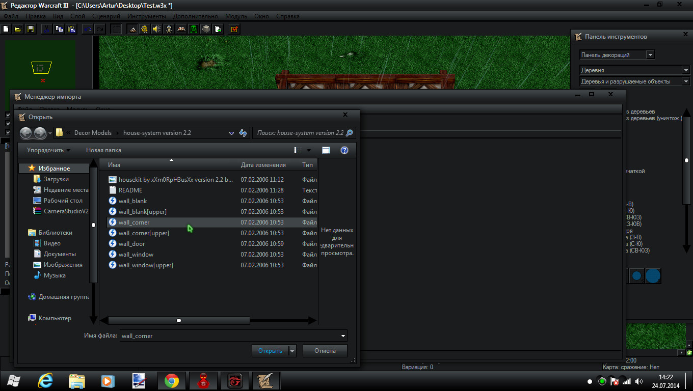Viewport: 693px width, 391px height.
Task: Click the Save Map floppy icon
Action: tap(30, 29)
